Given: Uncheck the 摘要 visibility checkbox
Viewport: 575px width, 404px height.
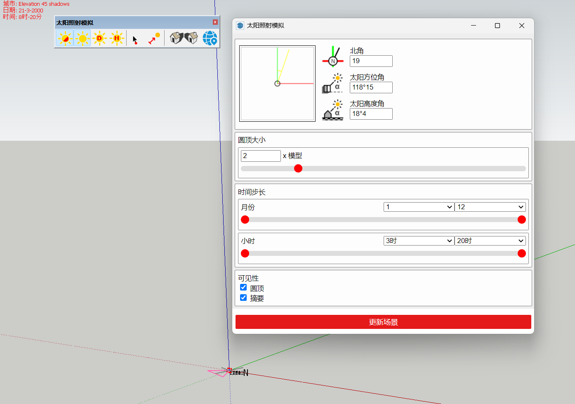Looking at the screenshot, I should [x=243, y=298].
